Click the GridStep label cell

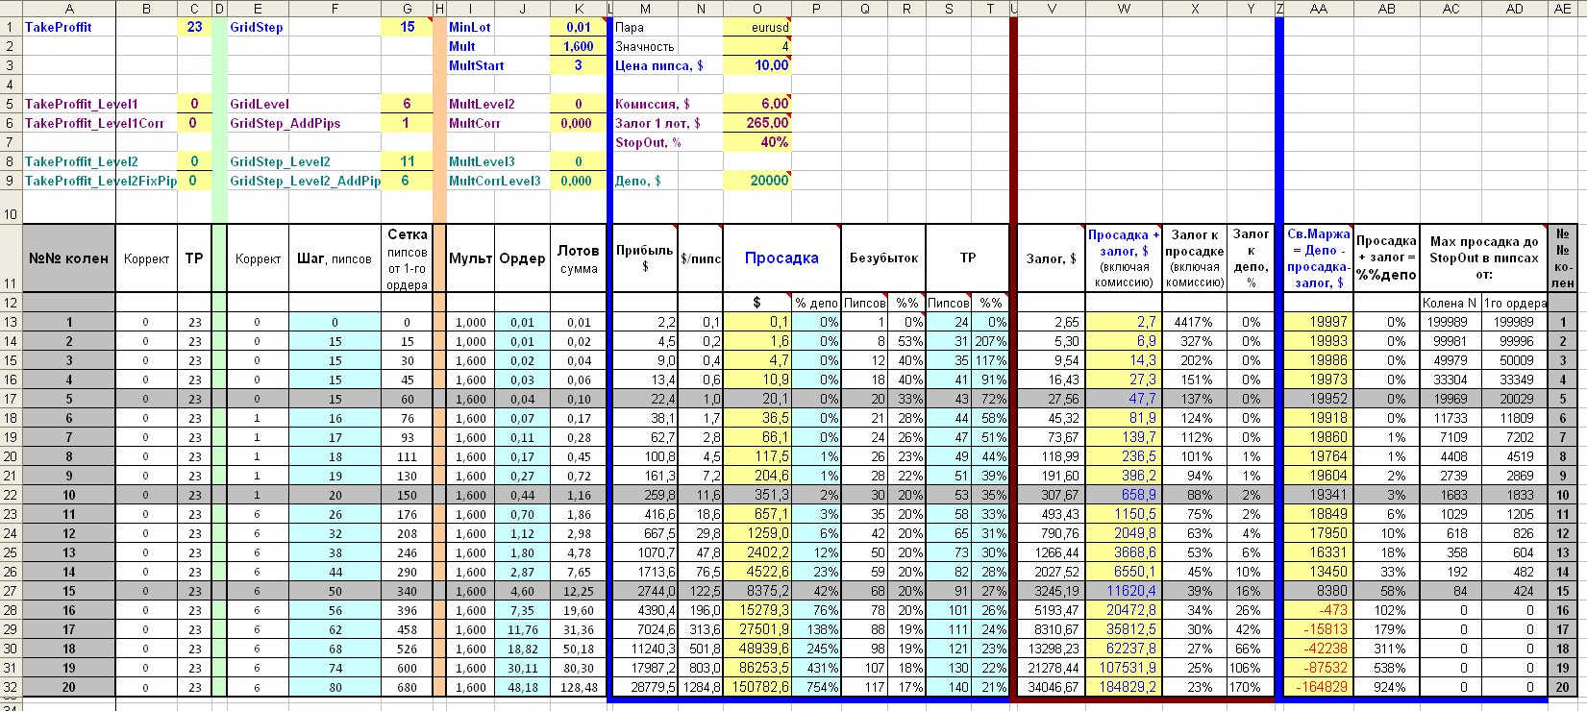[304, 27]
